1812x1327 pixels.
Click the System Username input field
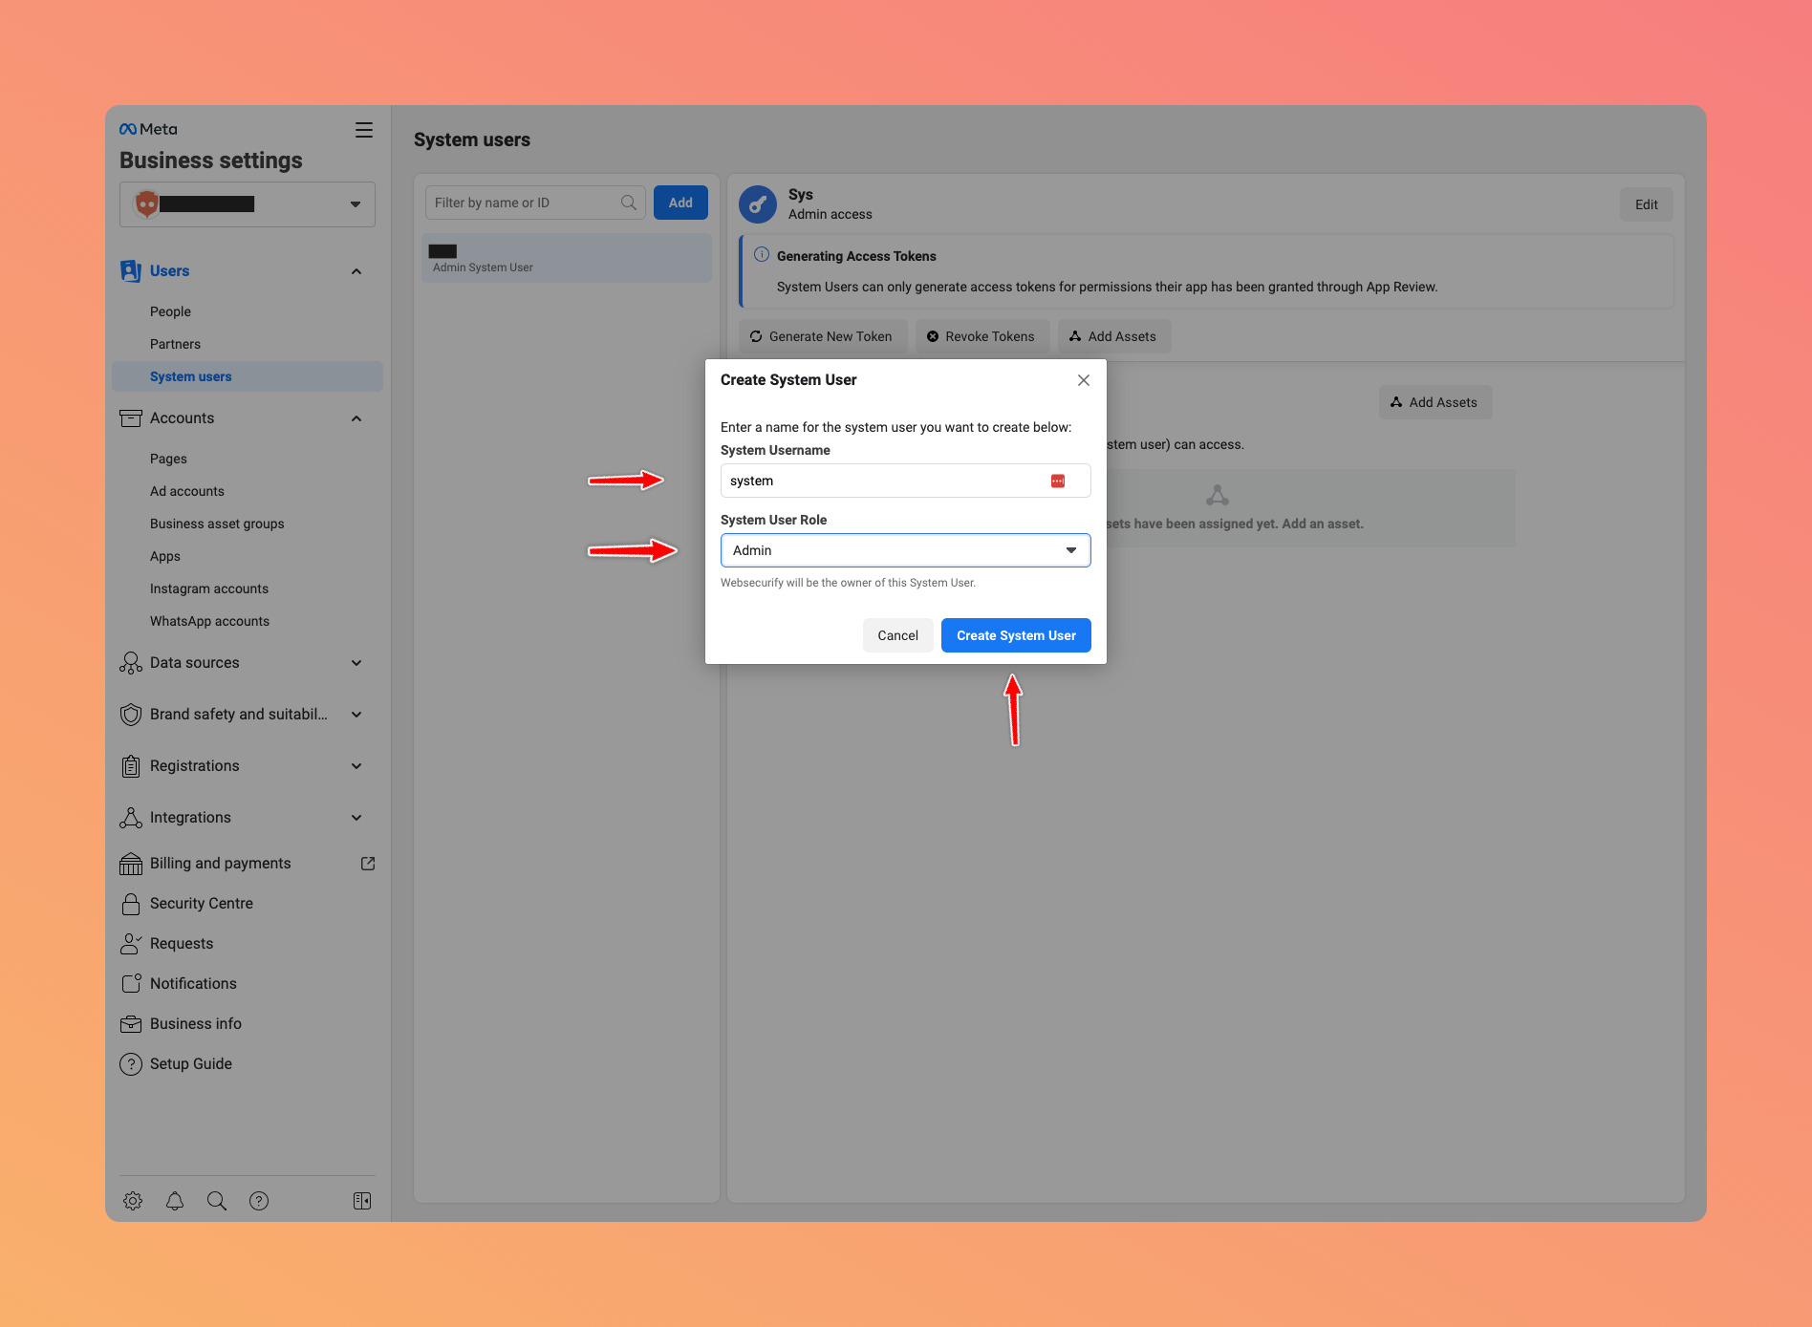tap(884, 482)
